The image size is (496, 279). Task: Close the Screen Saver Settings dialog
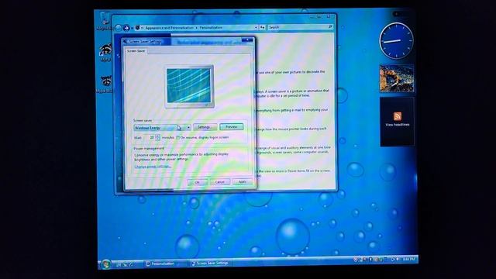[x=247, y=40]
